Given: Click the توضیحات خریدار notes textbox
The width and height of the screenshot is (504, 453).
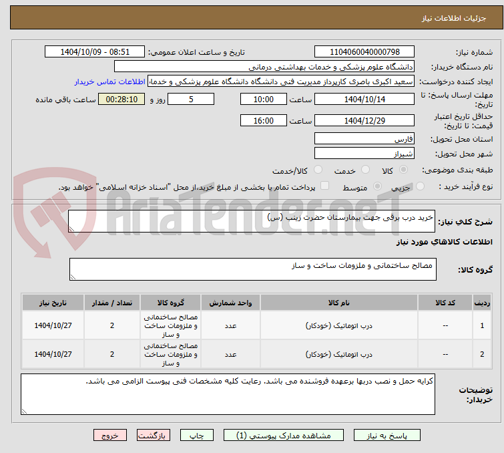Looking at the screenshot, I should [228, 394].
